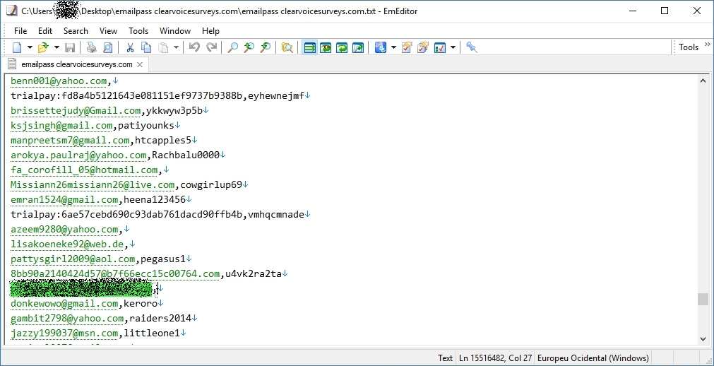Viewport: 714px width, 366px height.
Task: Expand the New file dropdown arrow
Action: tap(30, 47)
